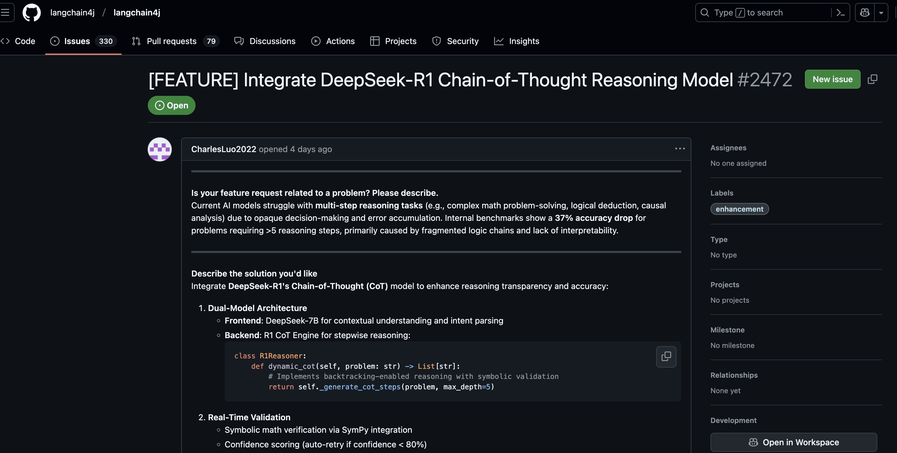The width and height of the screenshot is (897, 453).
Task: Open the Security tab
Action: [455, 41]
